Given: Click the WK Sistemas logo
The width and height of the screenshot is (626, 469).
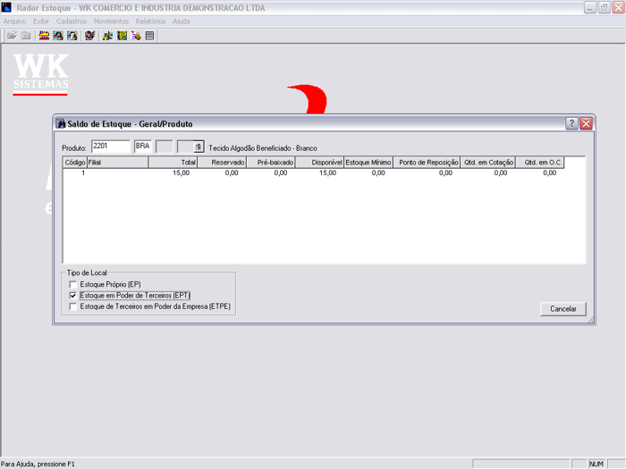Looking at the screenshot, I should 41,73.
